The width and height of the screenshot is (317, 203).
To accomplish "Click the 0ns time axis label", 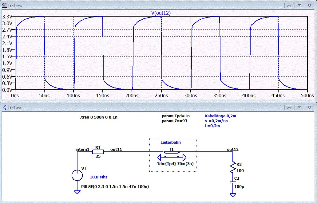I will point(15,96).
